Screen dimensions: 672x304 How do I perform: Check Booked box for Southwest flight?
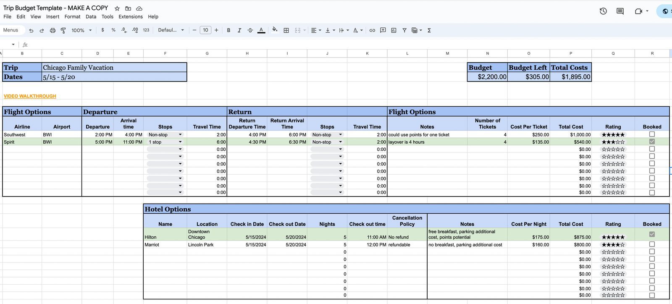[x=652, y=134]
